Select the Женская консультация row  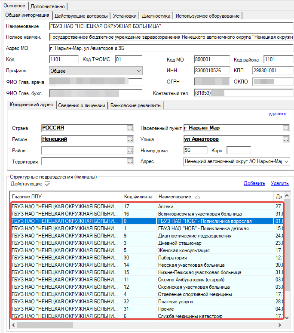[x=147, y=250]
